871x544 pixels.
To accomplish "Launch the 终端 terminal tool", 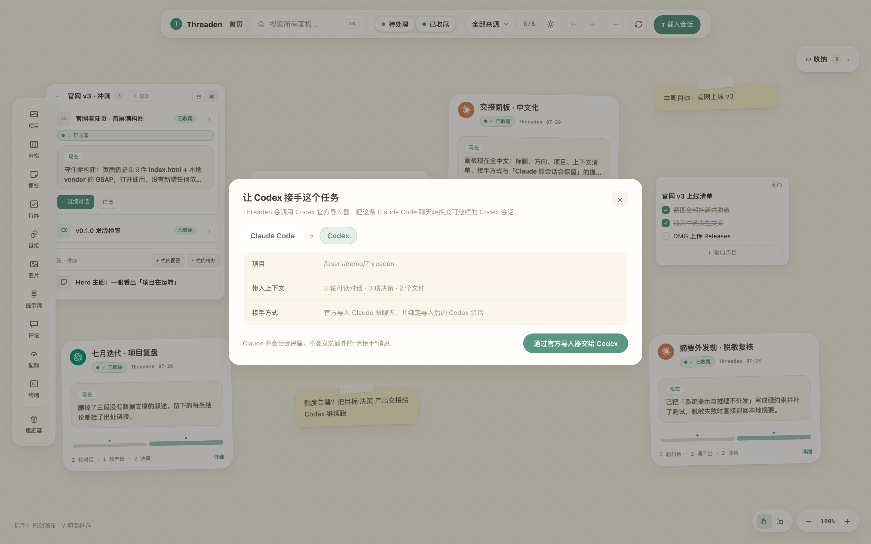I will (34, 389).
